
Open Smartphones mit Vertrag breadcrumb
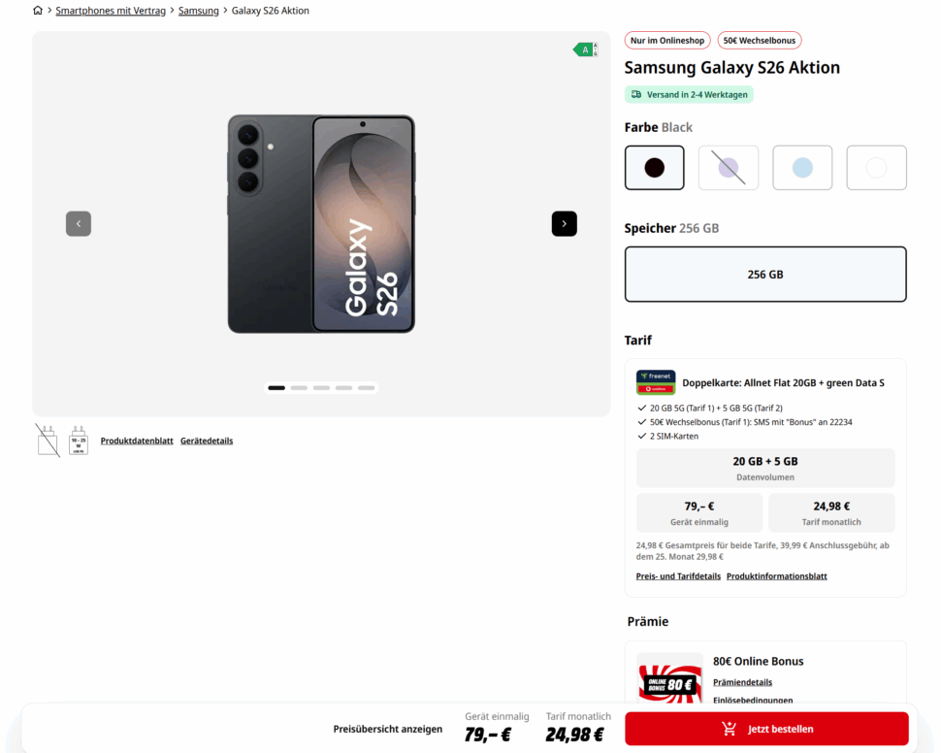pyautogui.click(x=111, y=11)
